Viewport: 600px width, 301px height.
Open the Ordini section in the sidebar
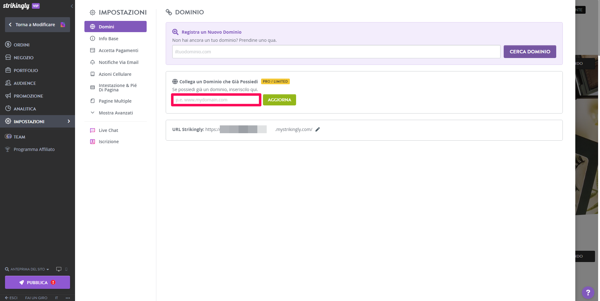click(x=22, y=45)
